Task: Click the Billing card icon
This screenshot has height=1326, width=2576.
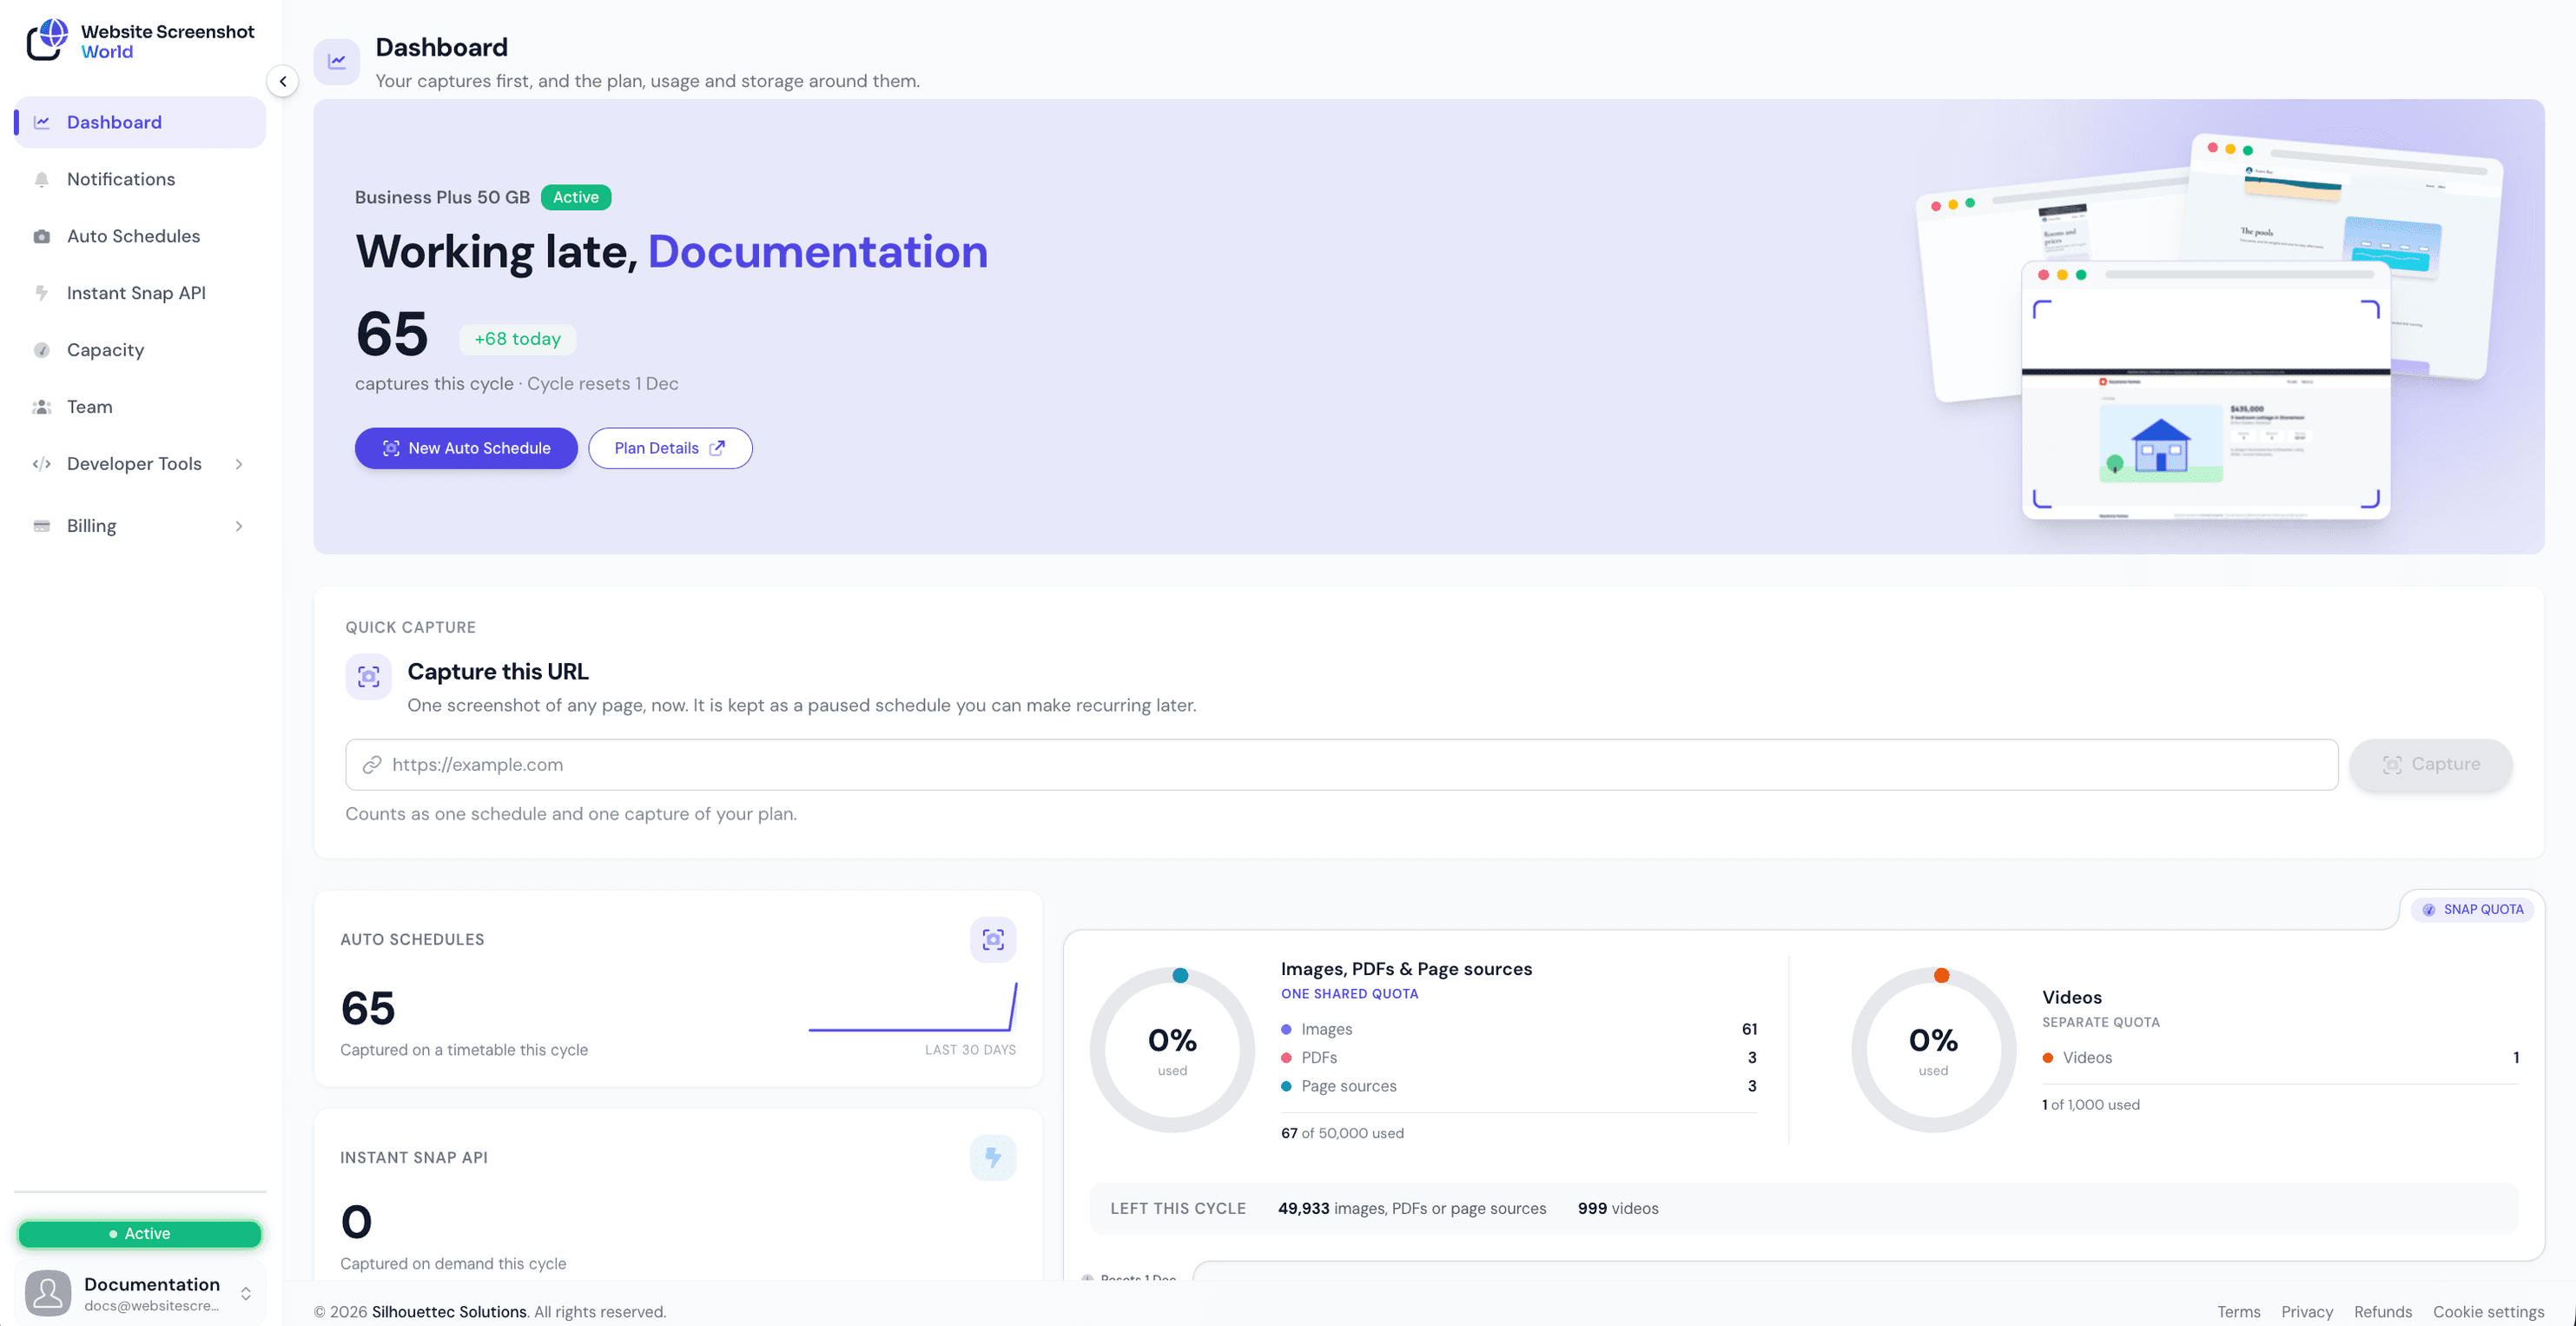Action: tap(42, 527)
